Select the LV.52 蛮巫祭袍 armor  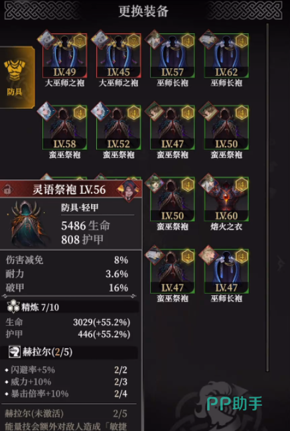click(x=119, y=127)
